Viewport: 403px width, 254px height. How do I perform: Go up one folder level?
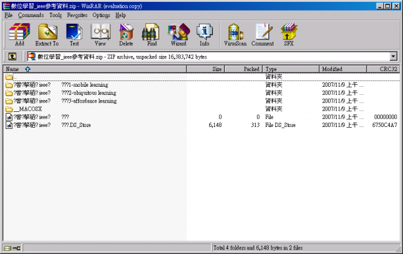[12, 57]
